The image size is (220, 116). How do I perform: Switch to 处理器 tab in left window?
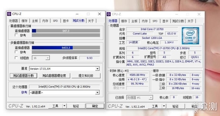click(x=13, y=21)
